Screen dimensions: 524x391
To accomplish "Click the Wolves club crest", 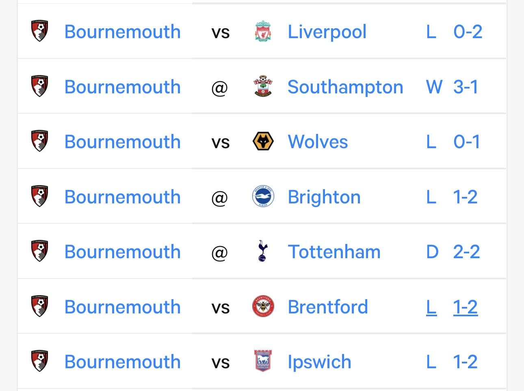I will 263,141.
